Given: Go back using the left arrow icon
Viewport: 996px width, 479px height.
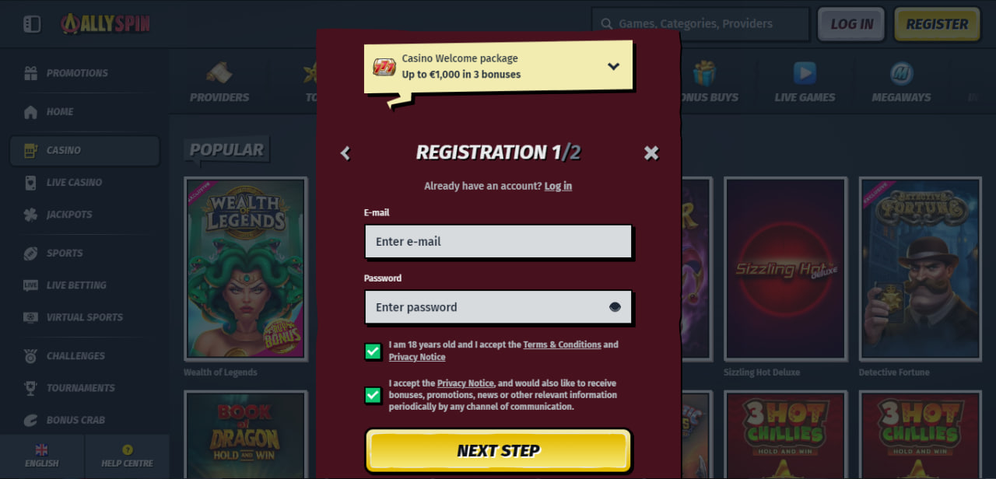Looking at the screenshot, I should pos(345,153).
